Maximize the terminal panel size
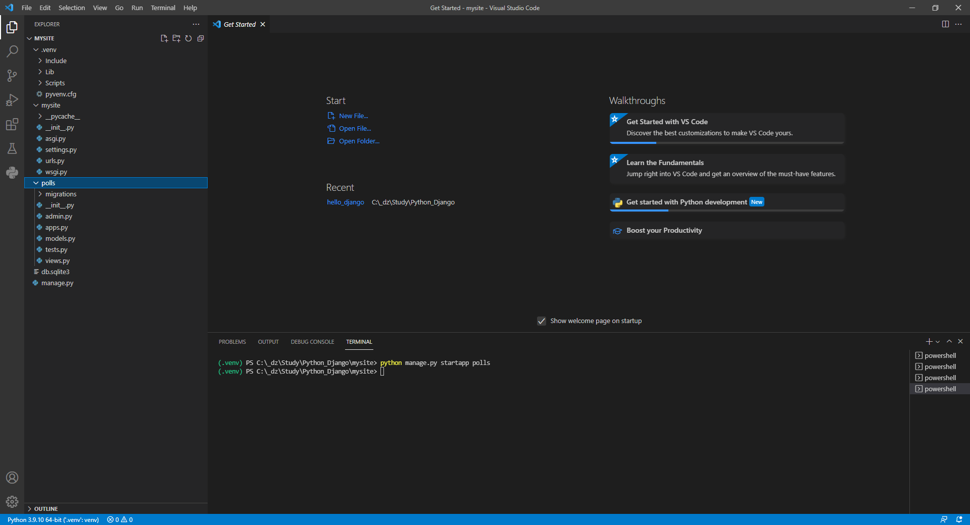The width and height of the screenshot is (970, 525). (949, 342)
